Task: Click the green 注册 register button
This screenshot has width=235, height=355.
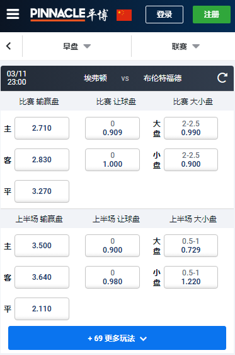Action: 212,15
